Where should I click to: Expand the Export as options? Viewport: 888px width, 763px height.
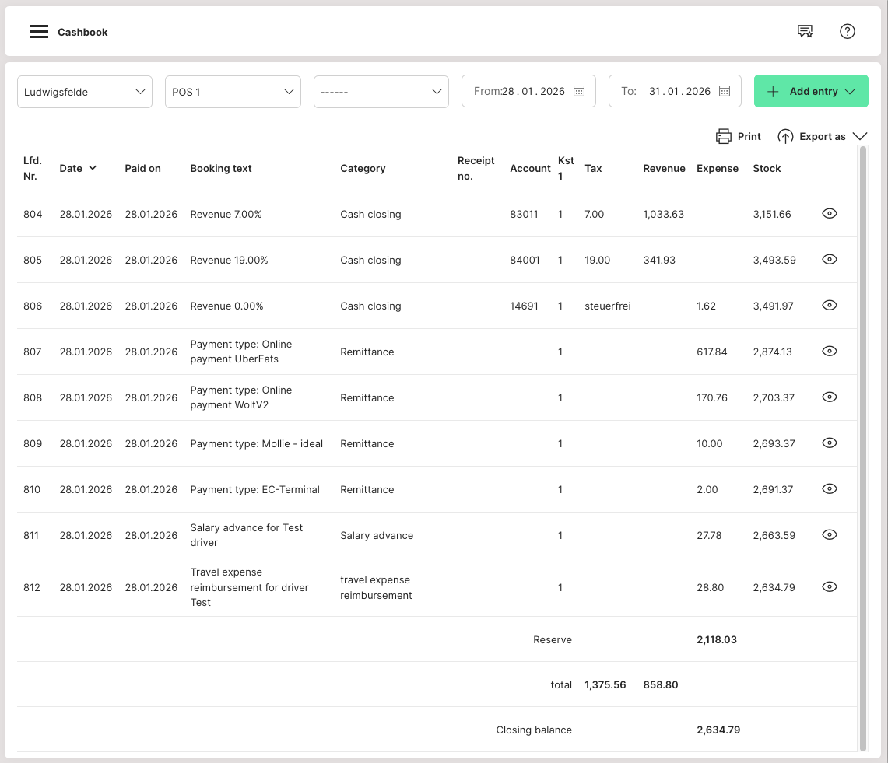tap(859, 136)
